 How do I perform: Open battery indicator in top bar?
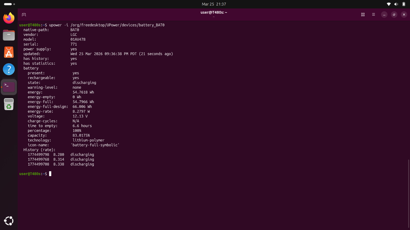[x=404, y=4]
